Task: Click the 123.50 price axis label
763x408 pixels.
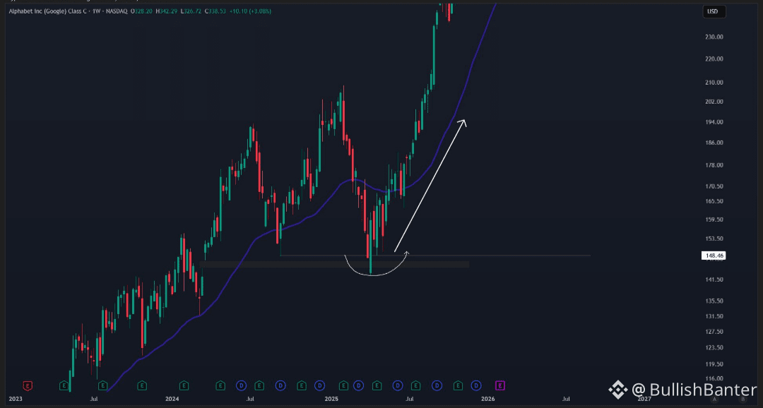Action: [x=714, y=348]
